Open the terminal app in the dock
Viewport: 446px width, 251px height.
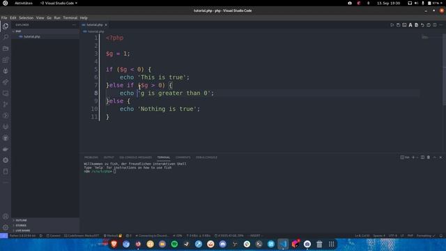(x=259, y=244)
